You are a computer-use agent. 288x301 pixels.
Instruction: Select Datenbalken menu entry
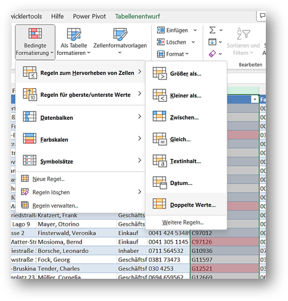[x=80, y=117]
